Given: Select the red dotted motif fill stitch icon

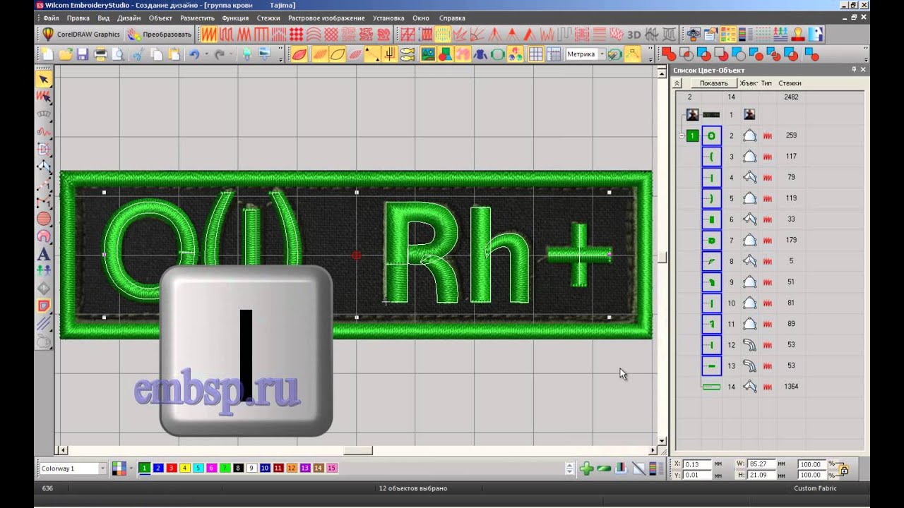Looking at the screenshot, I should tap(297, 34).
